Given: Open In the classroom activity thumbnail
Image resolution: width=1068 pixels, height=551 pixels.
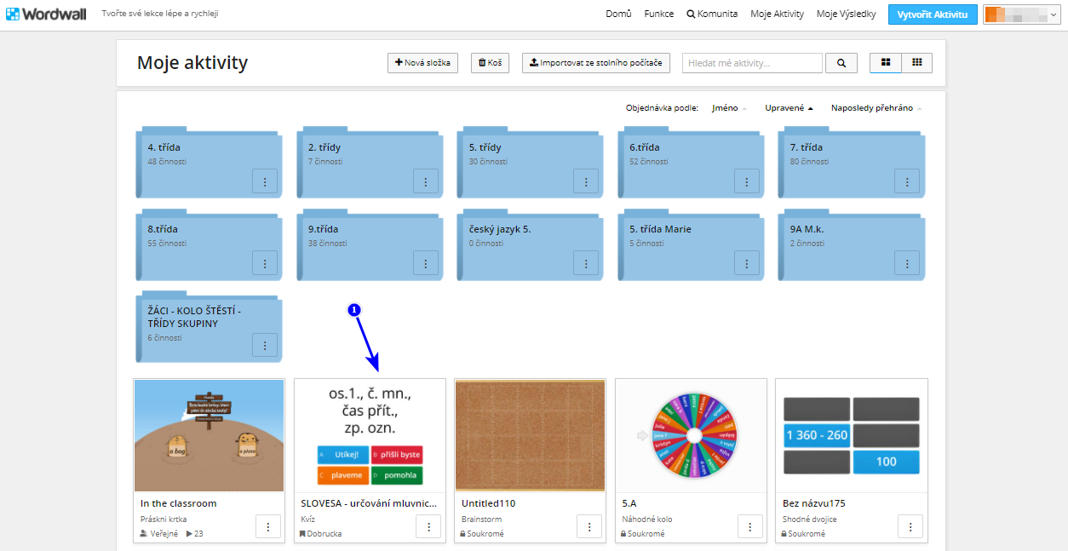Looking at the screenshot, I should click(x=210, y=436).
